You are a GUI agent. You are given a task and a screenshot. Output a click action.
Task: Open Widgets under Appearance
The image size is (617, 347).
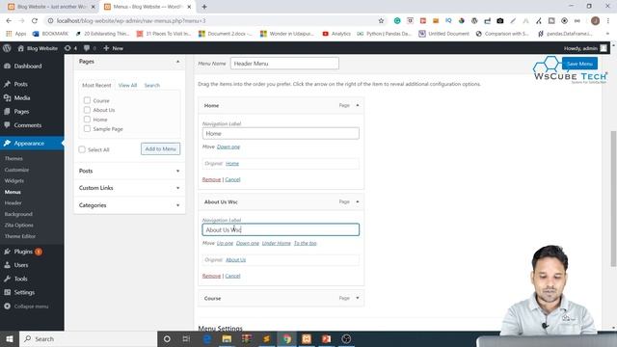coord(14,180)
